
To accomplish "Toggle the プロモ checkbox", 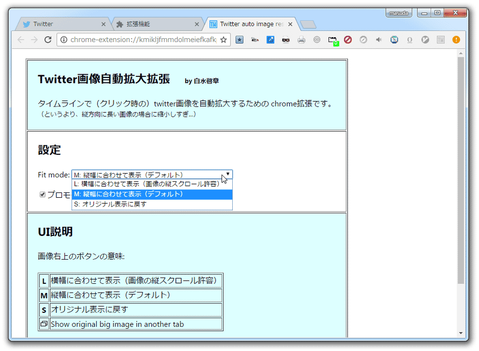I will coord(42,195).
